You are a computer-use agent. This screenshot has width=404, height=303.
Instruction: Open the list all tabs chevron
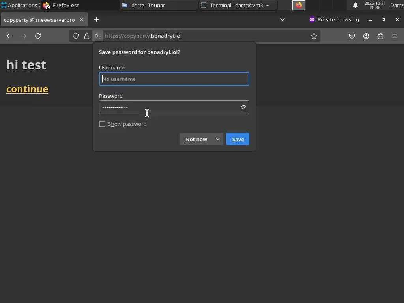point(282,19)
